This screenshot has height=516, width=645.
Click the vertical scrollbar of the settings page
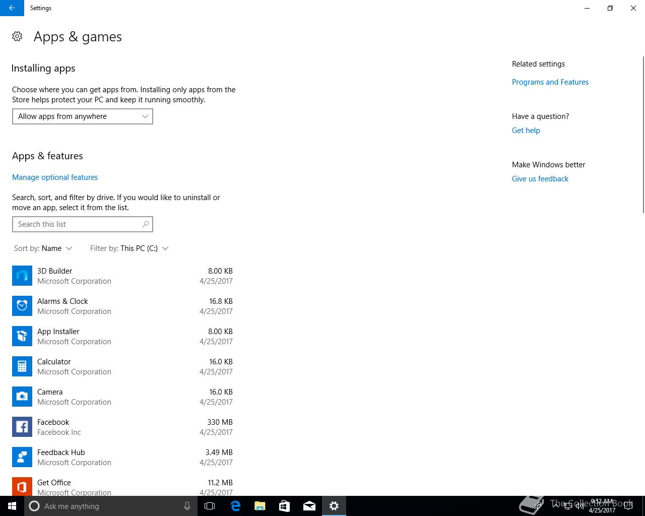[x=643, y=135]
